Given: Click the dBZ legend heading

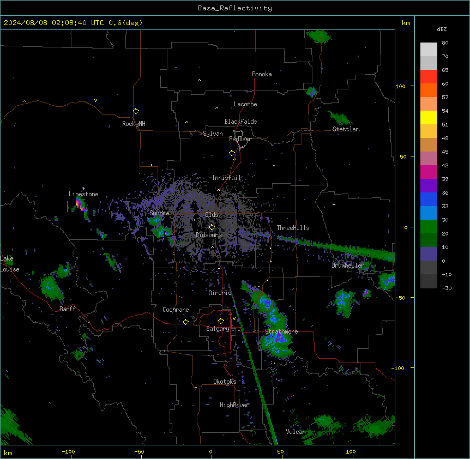Looking at the screenshot, I should pos(442,29).
